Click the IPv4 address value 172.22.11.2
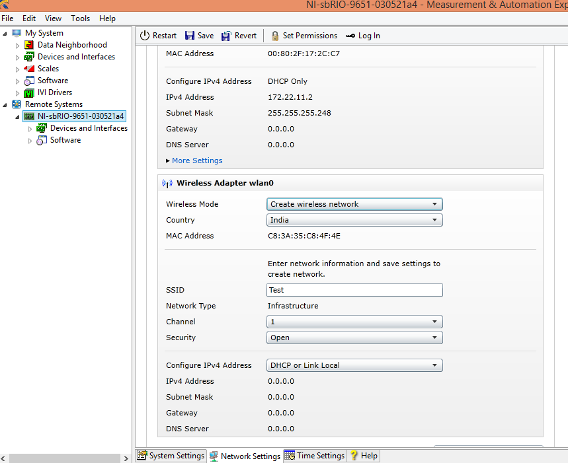 click(290, 97)
